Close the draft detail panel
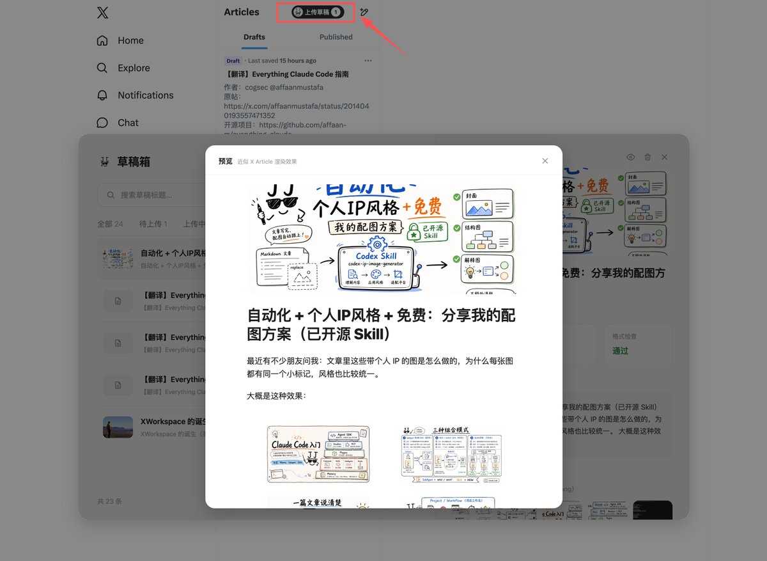The width and height of the screenshot is (767, 561). click(665, 157)
